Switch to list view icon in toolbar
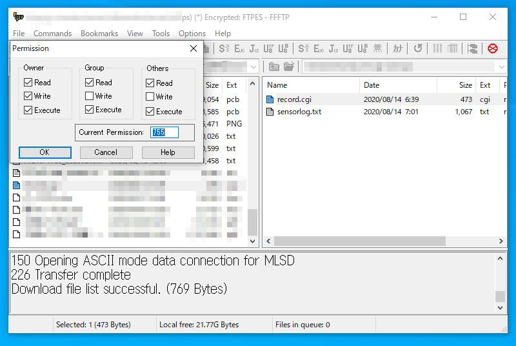Screen dimensions: 516x346 tap(438, 48)
